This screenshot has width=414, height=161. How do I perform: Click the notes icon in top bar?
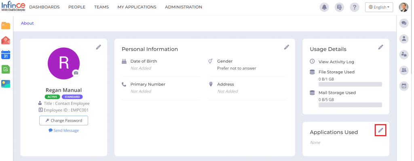[339, 7]
